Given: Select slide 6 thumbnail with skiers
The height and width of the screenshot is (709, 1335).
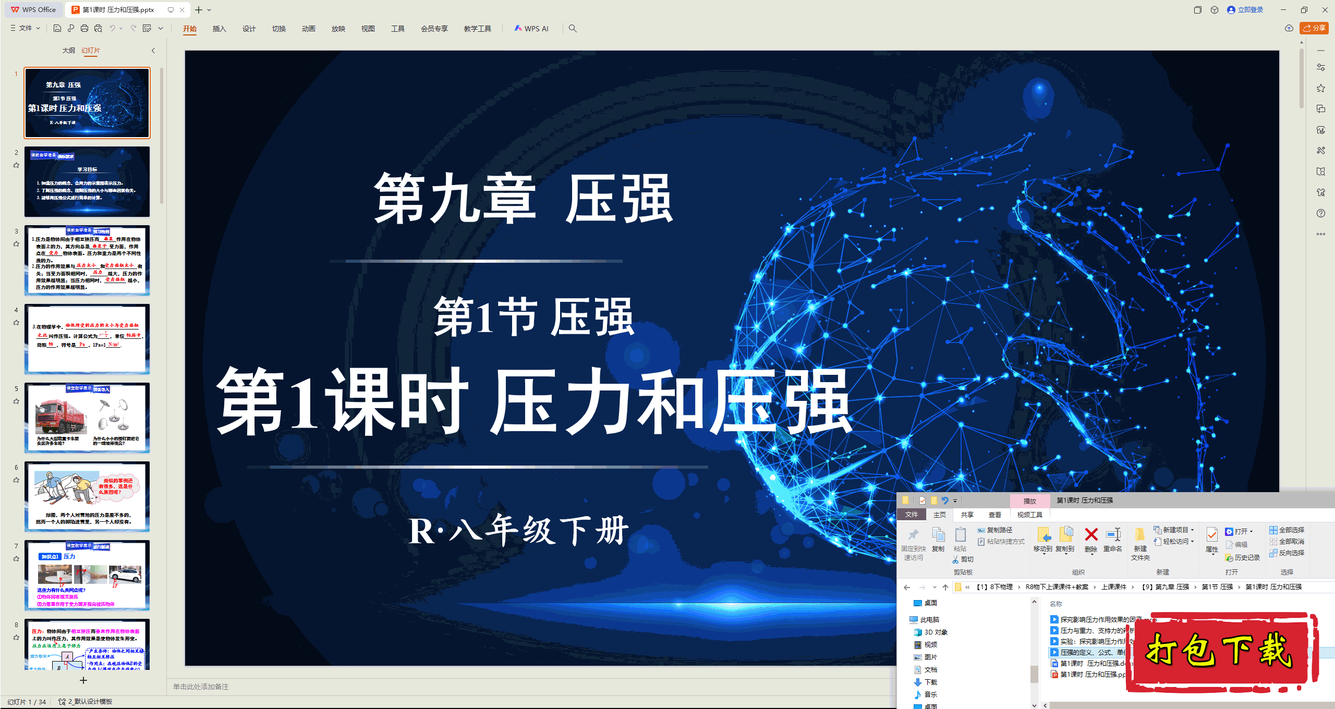Looking at the screenshot, I should click(x=87, y=496).
